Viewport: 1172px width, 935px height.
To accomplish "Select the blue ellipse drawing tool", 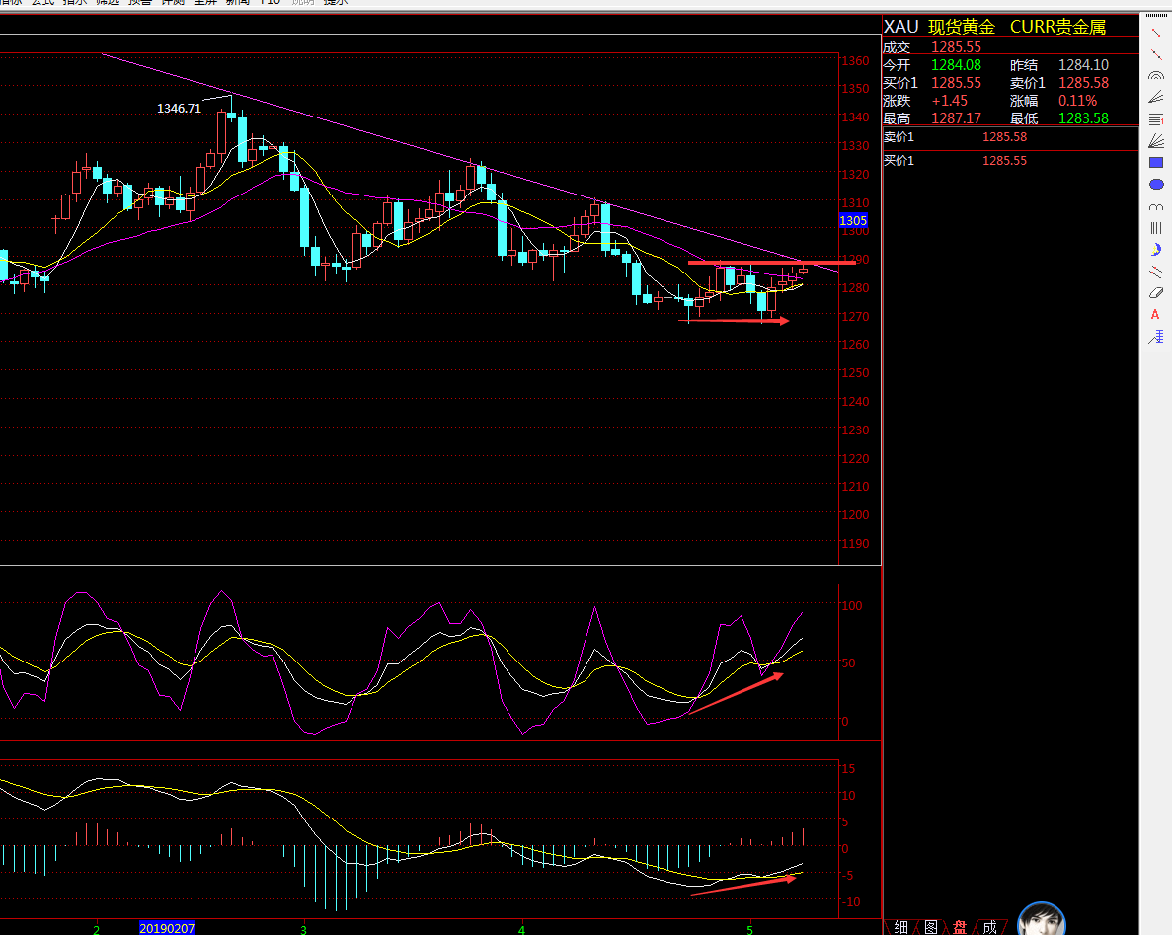I will pyautogui.click(x=1155, y=184).
